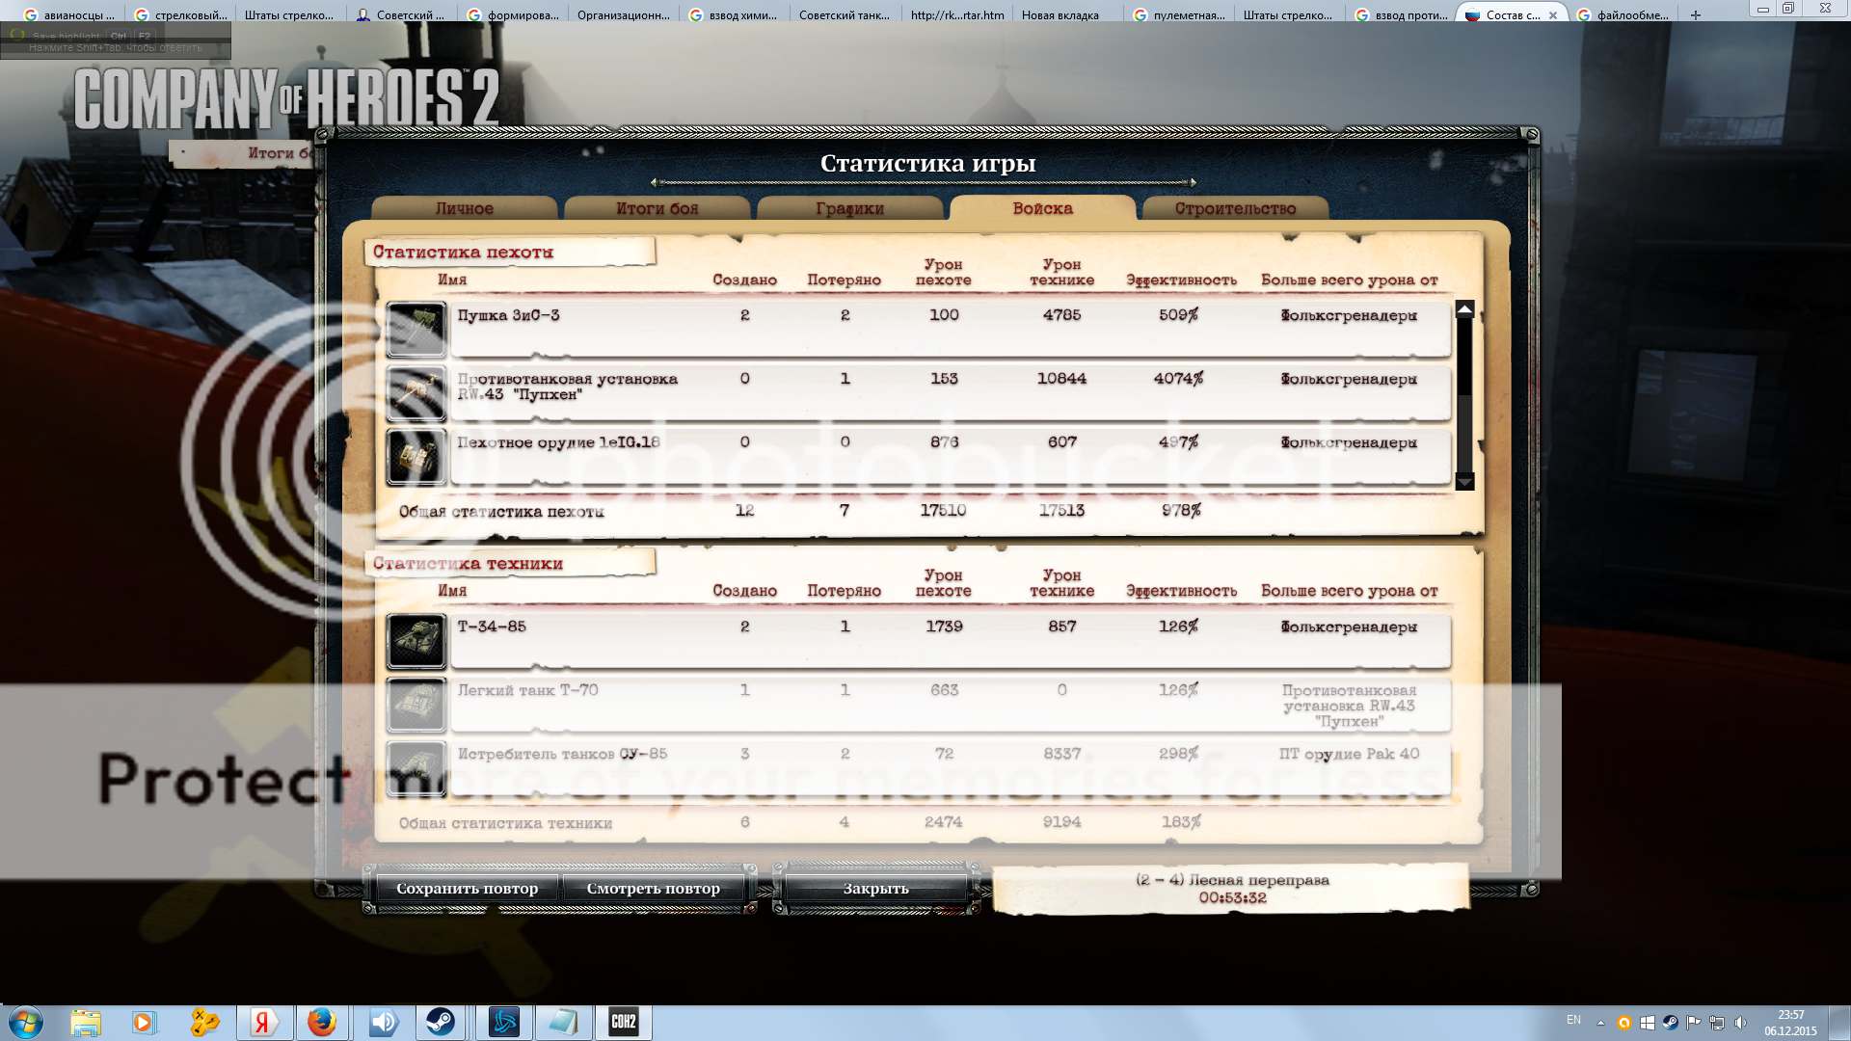Viewport: 1851px width, 1041px height.
Task: Switch to 'Советский танк...' browser tab
Action: tap(845, 15)
